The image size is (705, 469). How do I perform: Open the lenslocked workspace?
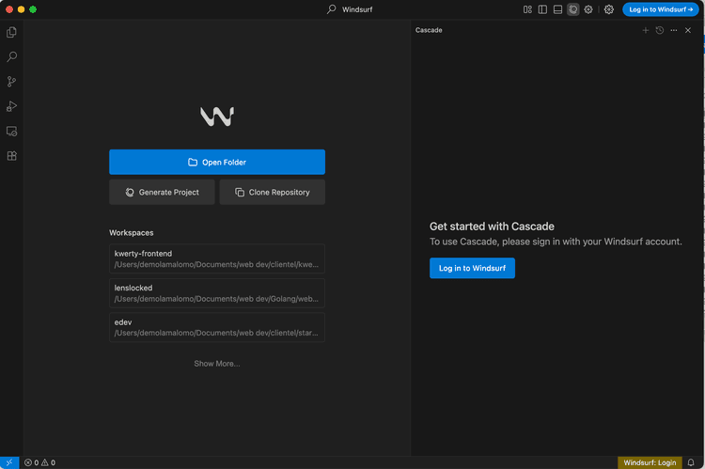[216, 293]
